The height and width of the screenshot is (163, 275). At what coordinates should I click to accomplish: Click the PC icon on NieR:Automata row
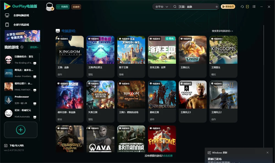[x=35, y=117]
